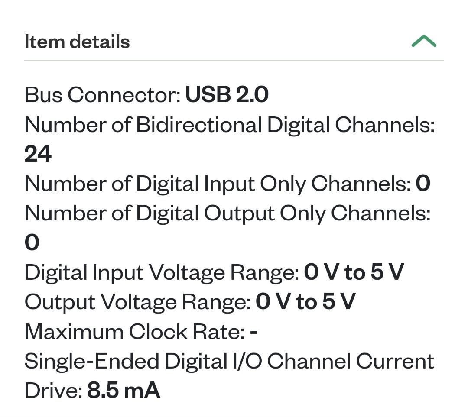Select the 8.5 mA current drive value
This screenshot has width=468, height=417.
pos(123,390)
